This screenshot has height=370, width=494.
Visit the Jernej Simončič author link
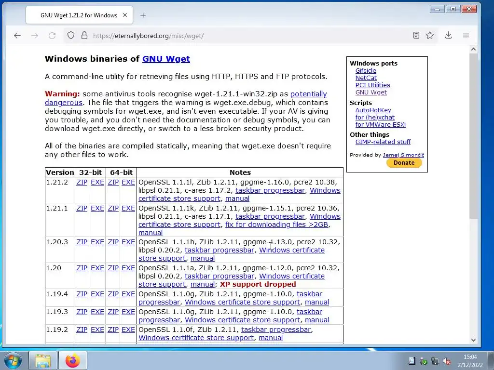tap(403, 155)
